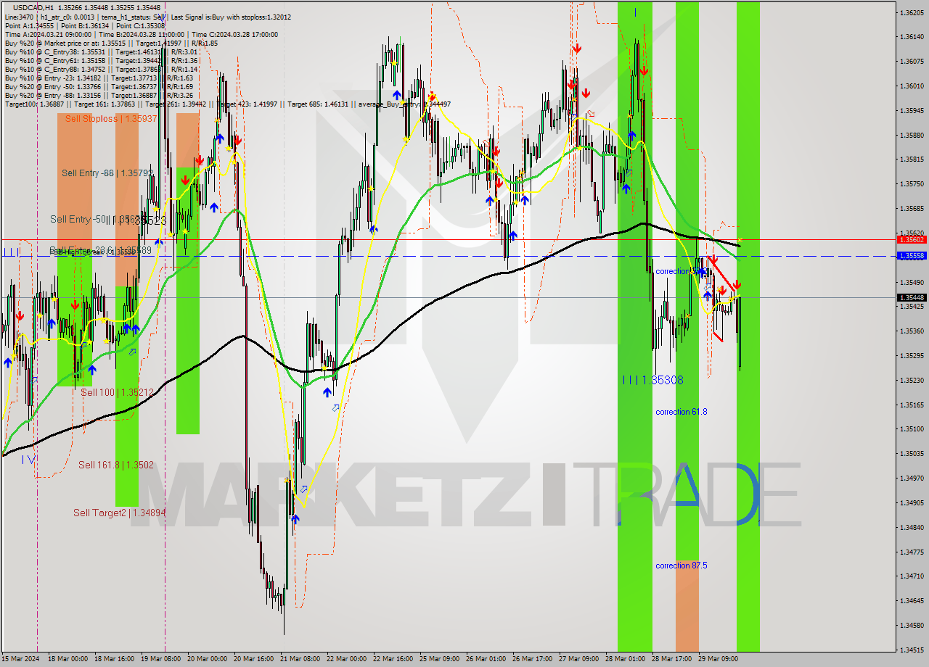929x667 pixels.
Task: Select the Buy %20 @ Entry -50 line
Action: tap(99, 86)
